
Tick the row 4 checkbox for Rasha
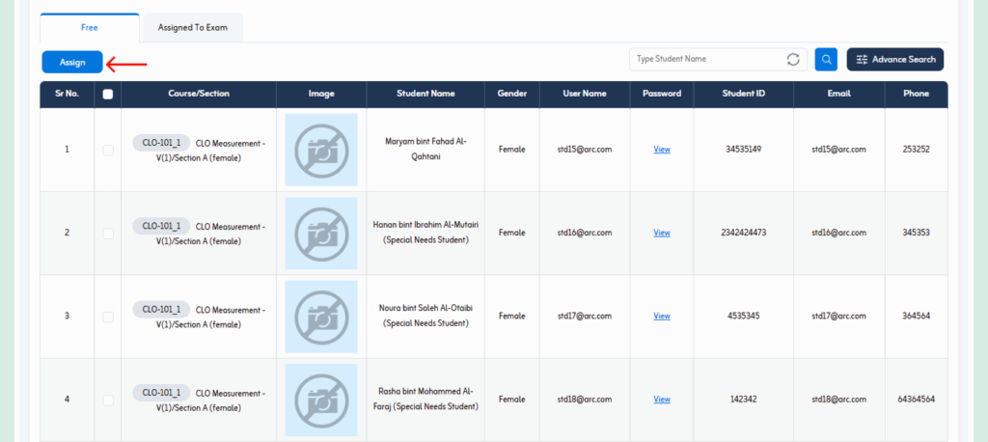108,399
